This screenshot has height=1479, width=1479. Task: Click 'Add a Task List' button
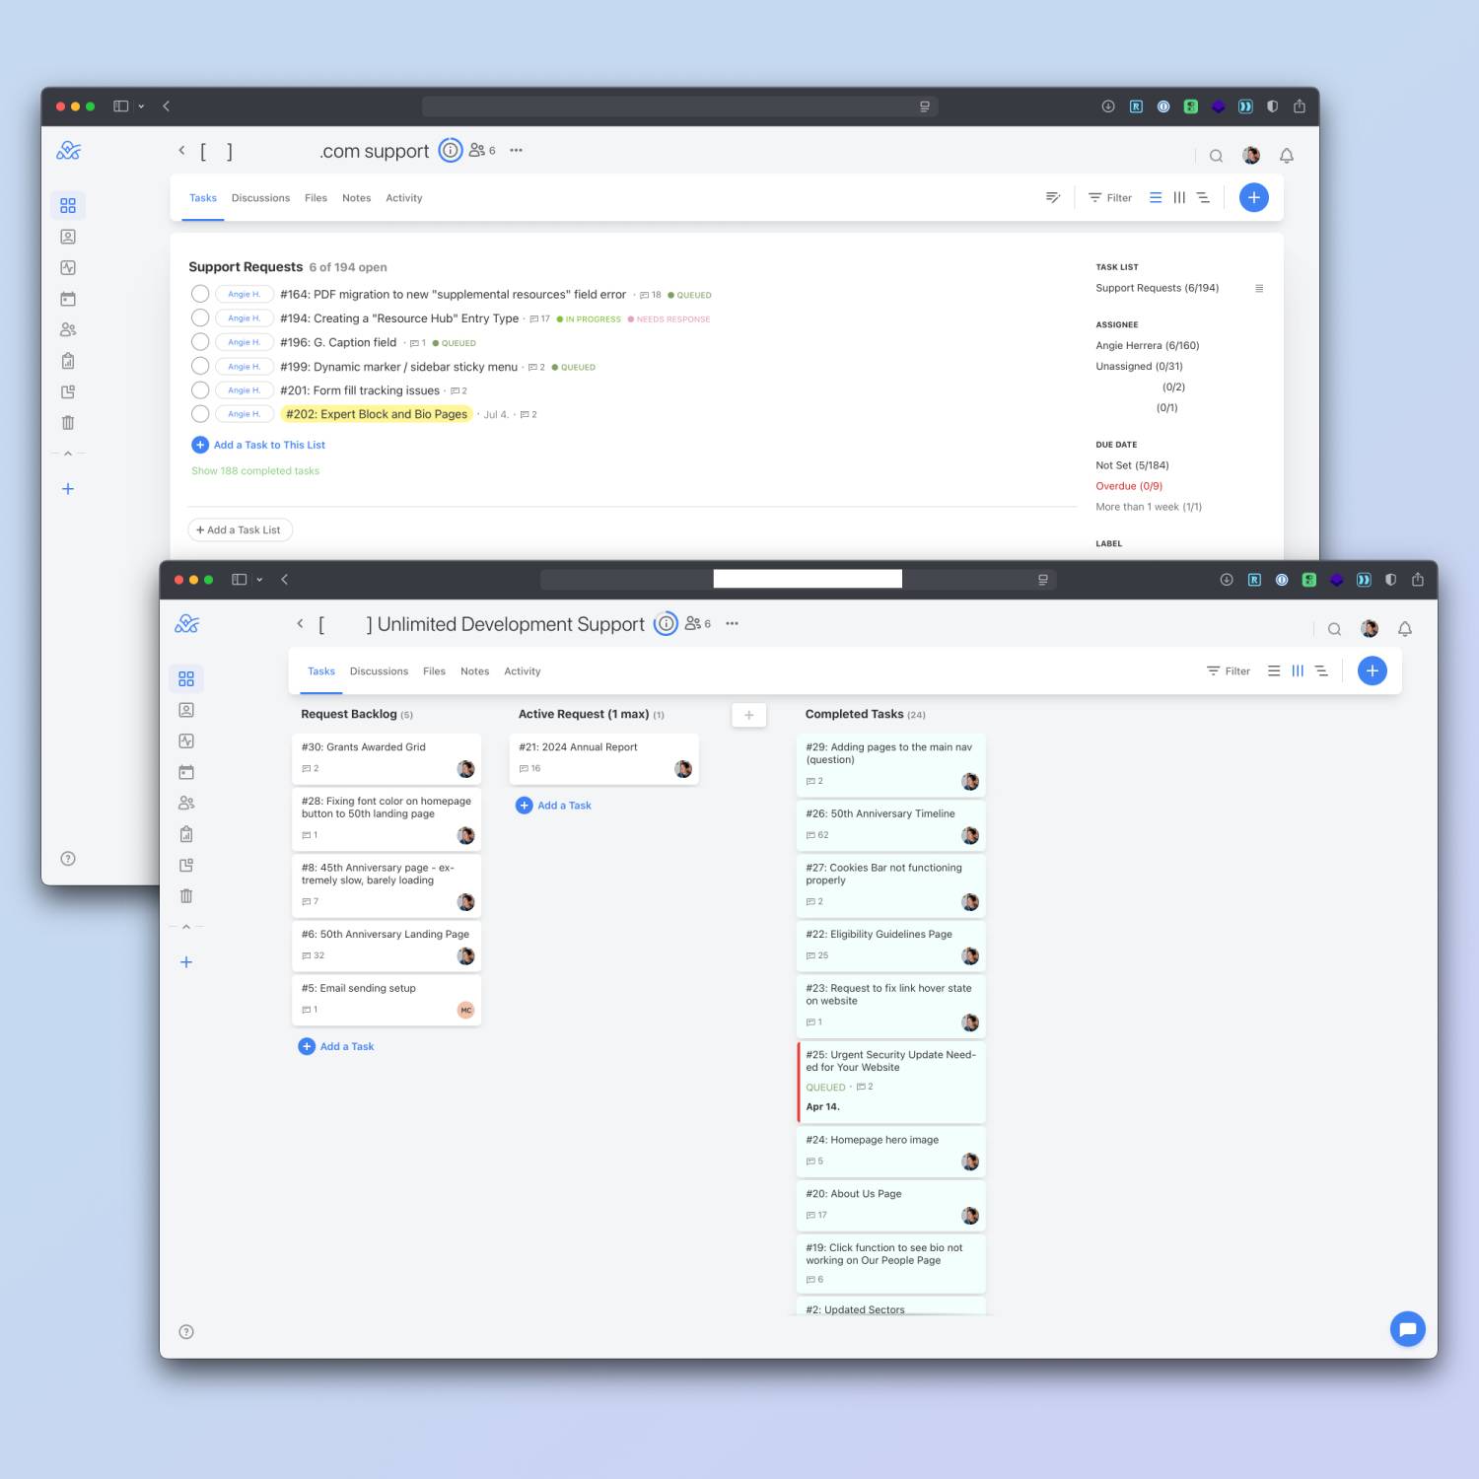[240, 529]
